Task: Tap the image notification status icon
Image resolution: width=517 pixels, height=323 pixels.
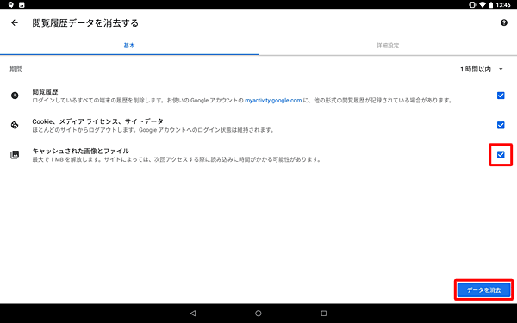Action: tap(22, 4)
